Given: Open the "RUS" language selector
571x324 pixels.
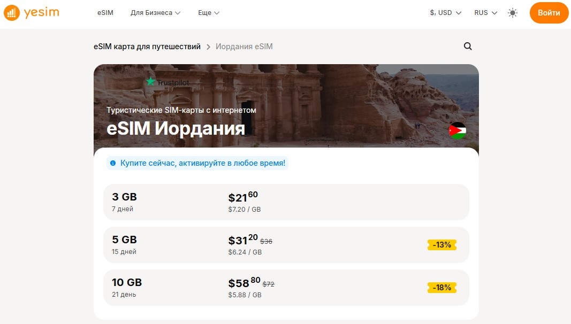Looking at the screenshot, I should pyautogui.click(x=482, y=12).
